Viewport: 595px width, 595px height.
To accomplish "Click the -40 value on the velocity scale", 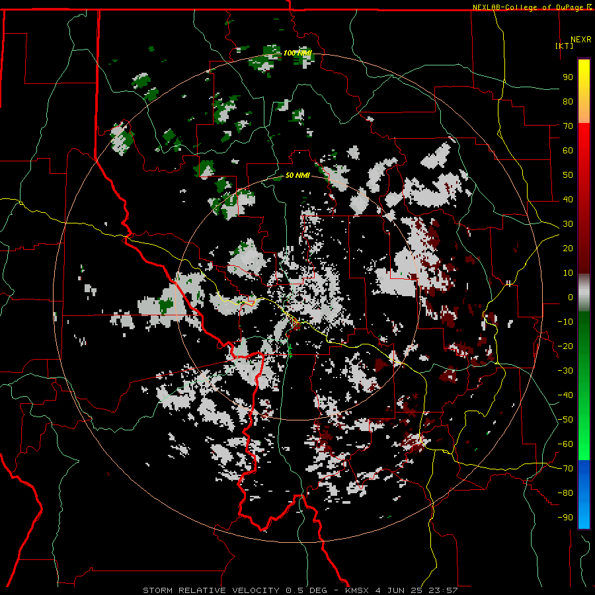I will pyautogui.click(x=565, y=395).
